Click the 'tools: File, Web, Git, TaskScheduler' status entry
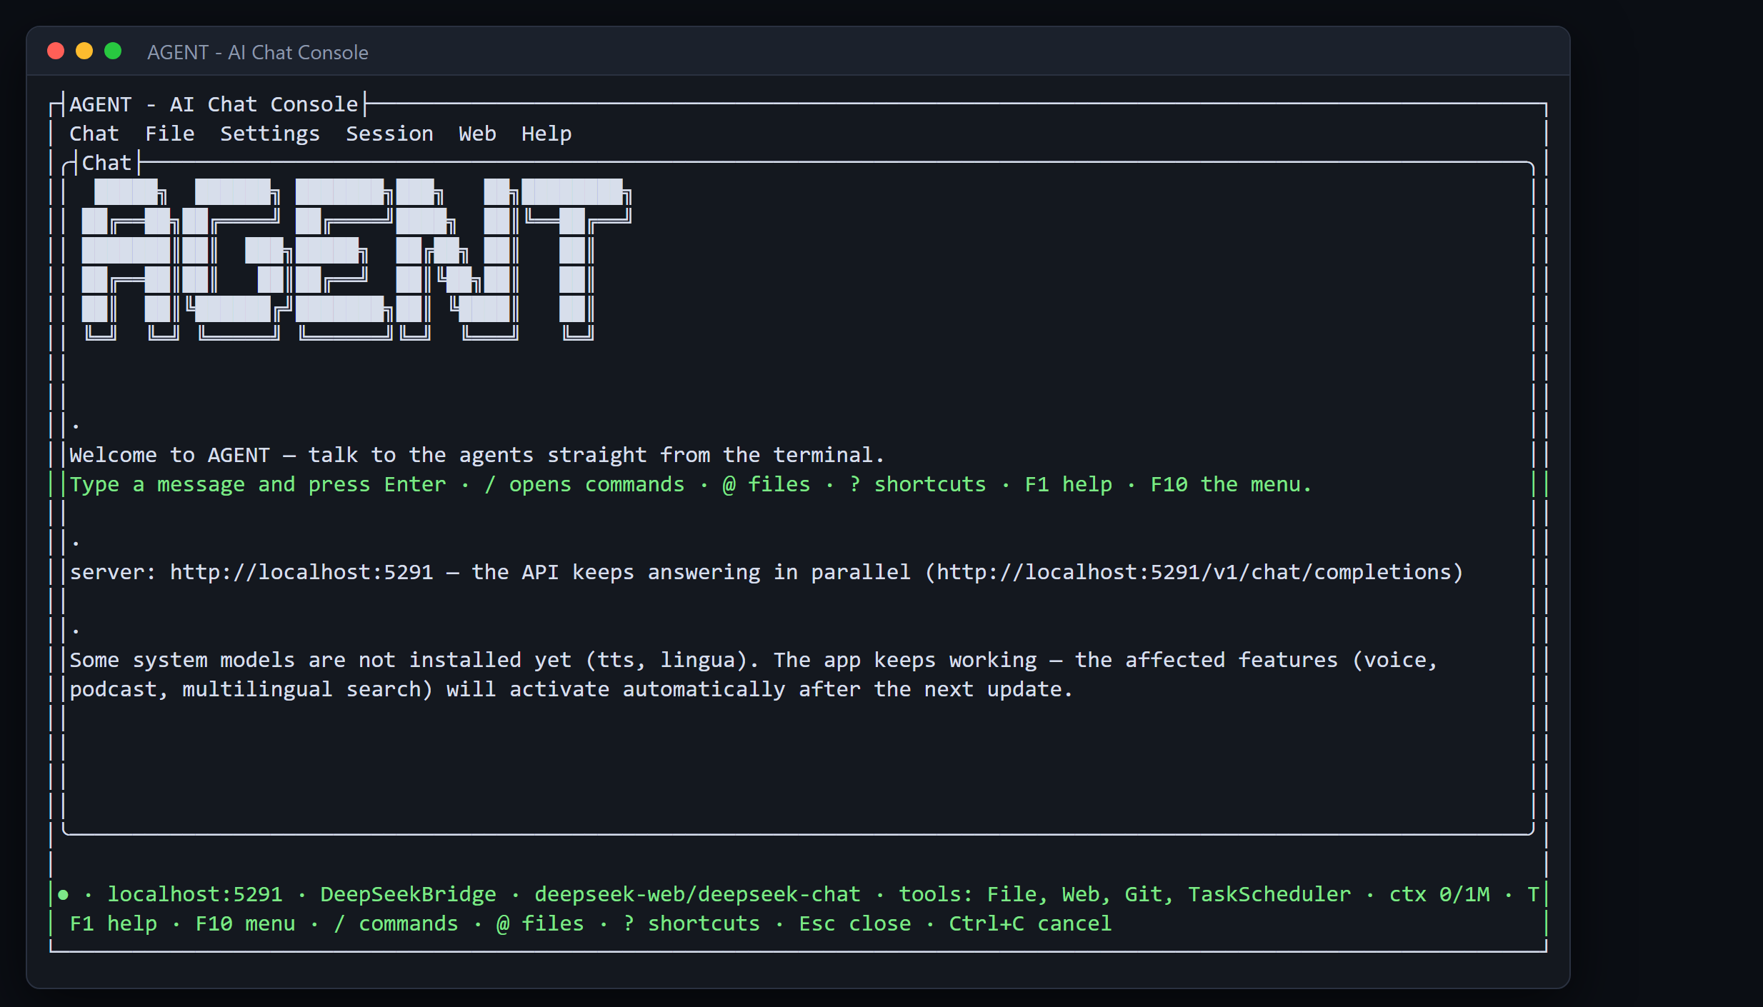The height and width of the screenshot is (1007, 1763). pyautogui.click(x=1125, y=894)
